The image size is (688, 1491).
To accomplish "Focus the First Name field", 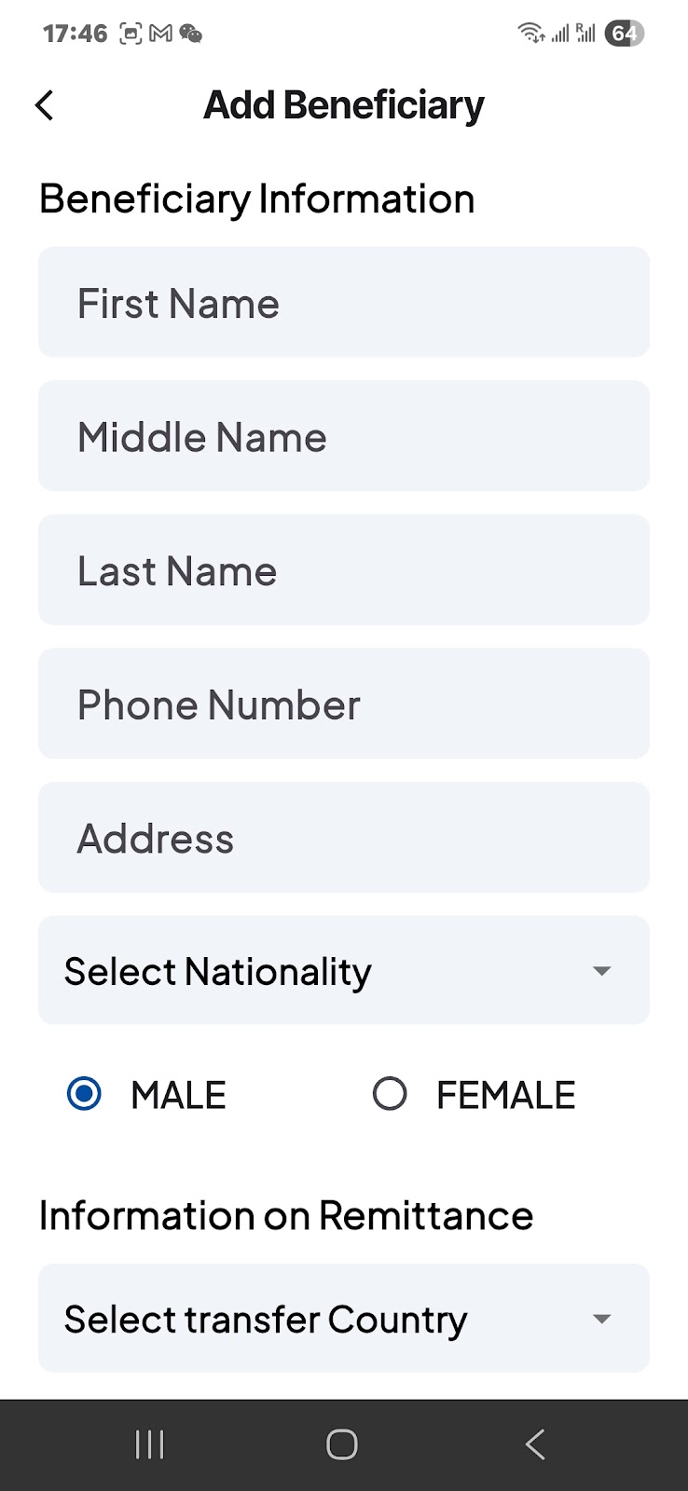I will point(343,303).
